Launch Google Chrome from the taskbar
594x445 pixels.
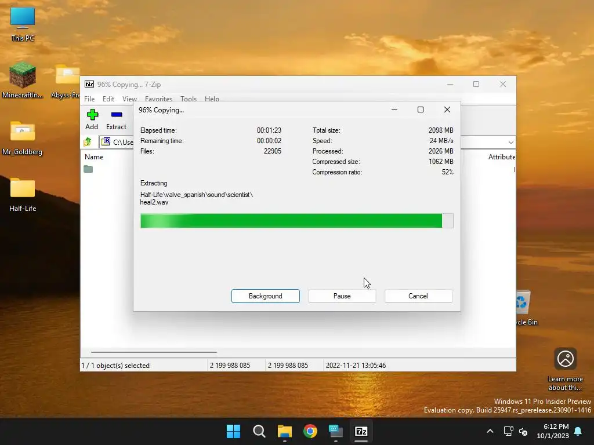[x=310, y=431]
